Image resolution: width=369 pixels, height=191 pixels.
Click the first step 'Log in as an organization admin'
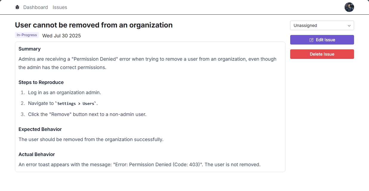64,93
